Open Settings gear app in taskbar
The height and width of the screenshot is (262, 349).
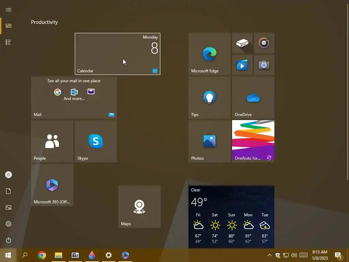(109, 255)
